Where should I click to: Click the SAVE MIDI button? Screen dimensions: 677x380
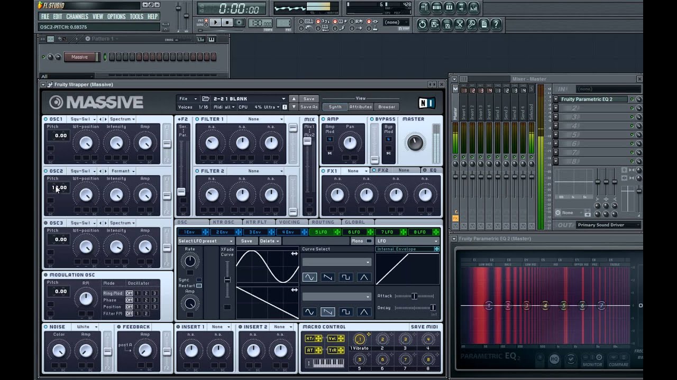(424, 327)
